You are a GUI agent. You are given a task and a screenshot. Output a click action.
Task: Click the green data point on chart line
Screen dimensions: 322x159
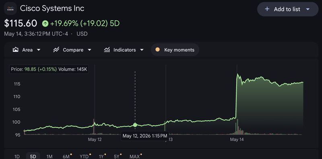tap(135, 125)
